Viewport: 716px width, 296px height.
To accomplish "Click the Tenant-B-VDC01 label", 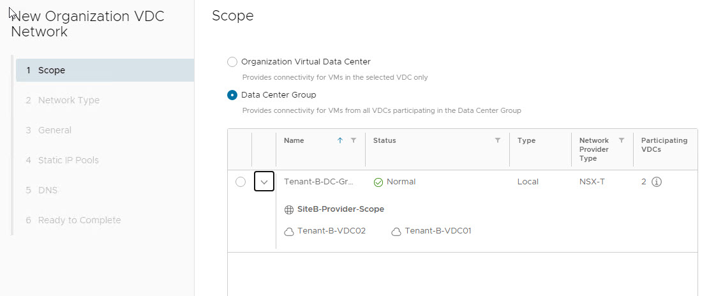I will click(438, 231).
